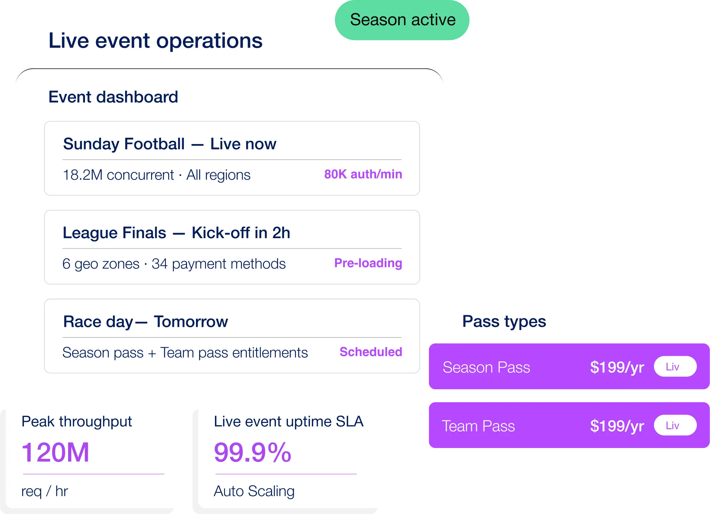The height and width of the screenshot is (514, 710).
Task: Click the Season Pass $199/yr price
Action: point(617,367)
